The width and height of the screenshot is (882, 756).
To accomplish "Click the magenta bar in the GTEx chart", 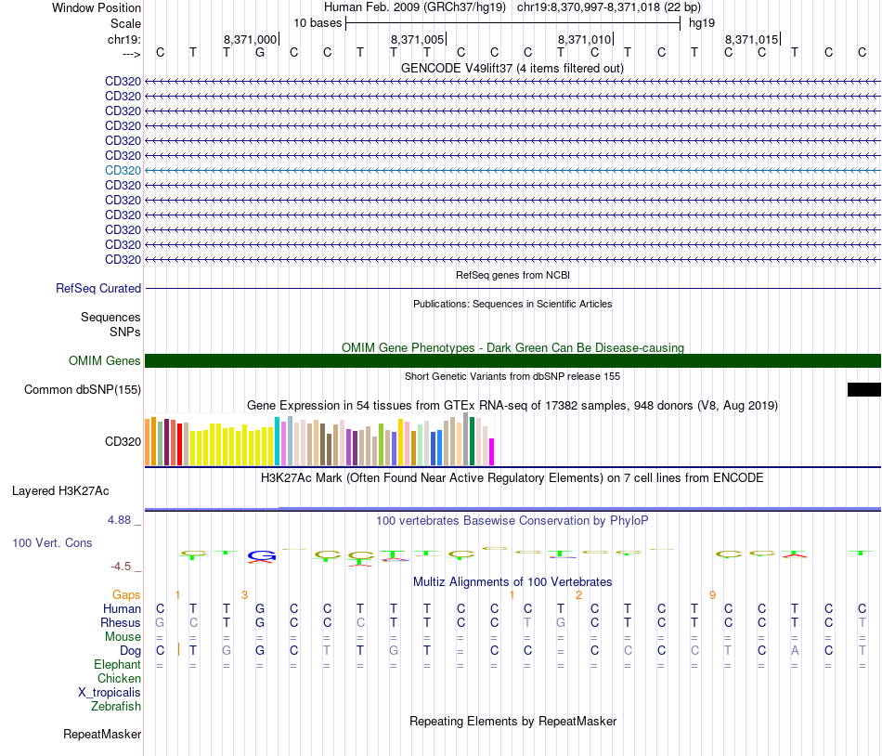I will (x=491, y=451).
